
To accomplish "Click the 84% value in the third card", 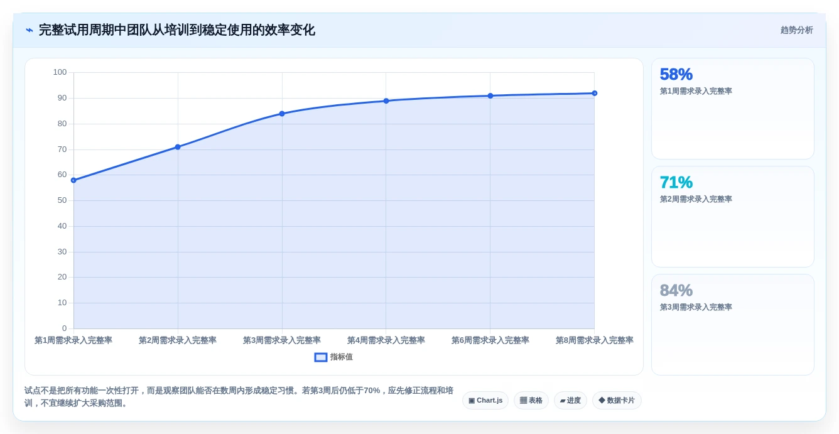I will (676, 290).
